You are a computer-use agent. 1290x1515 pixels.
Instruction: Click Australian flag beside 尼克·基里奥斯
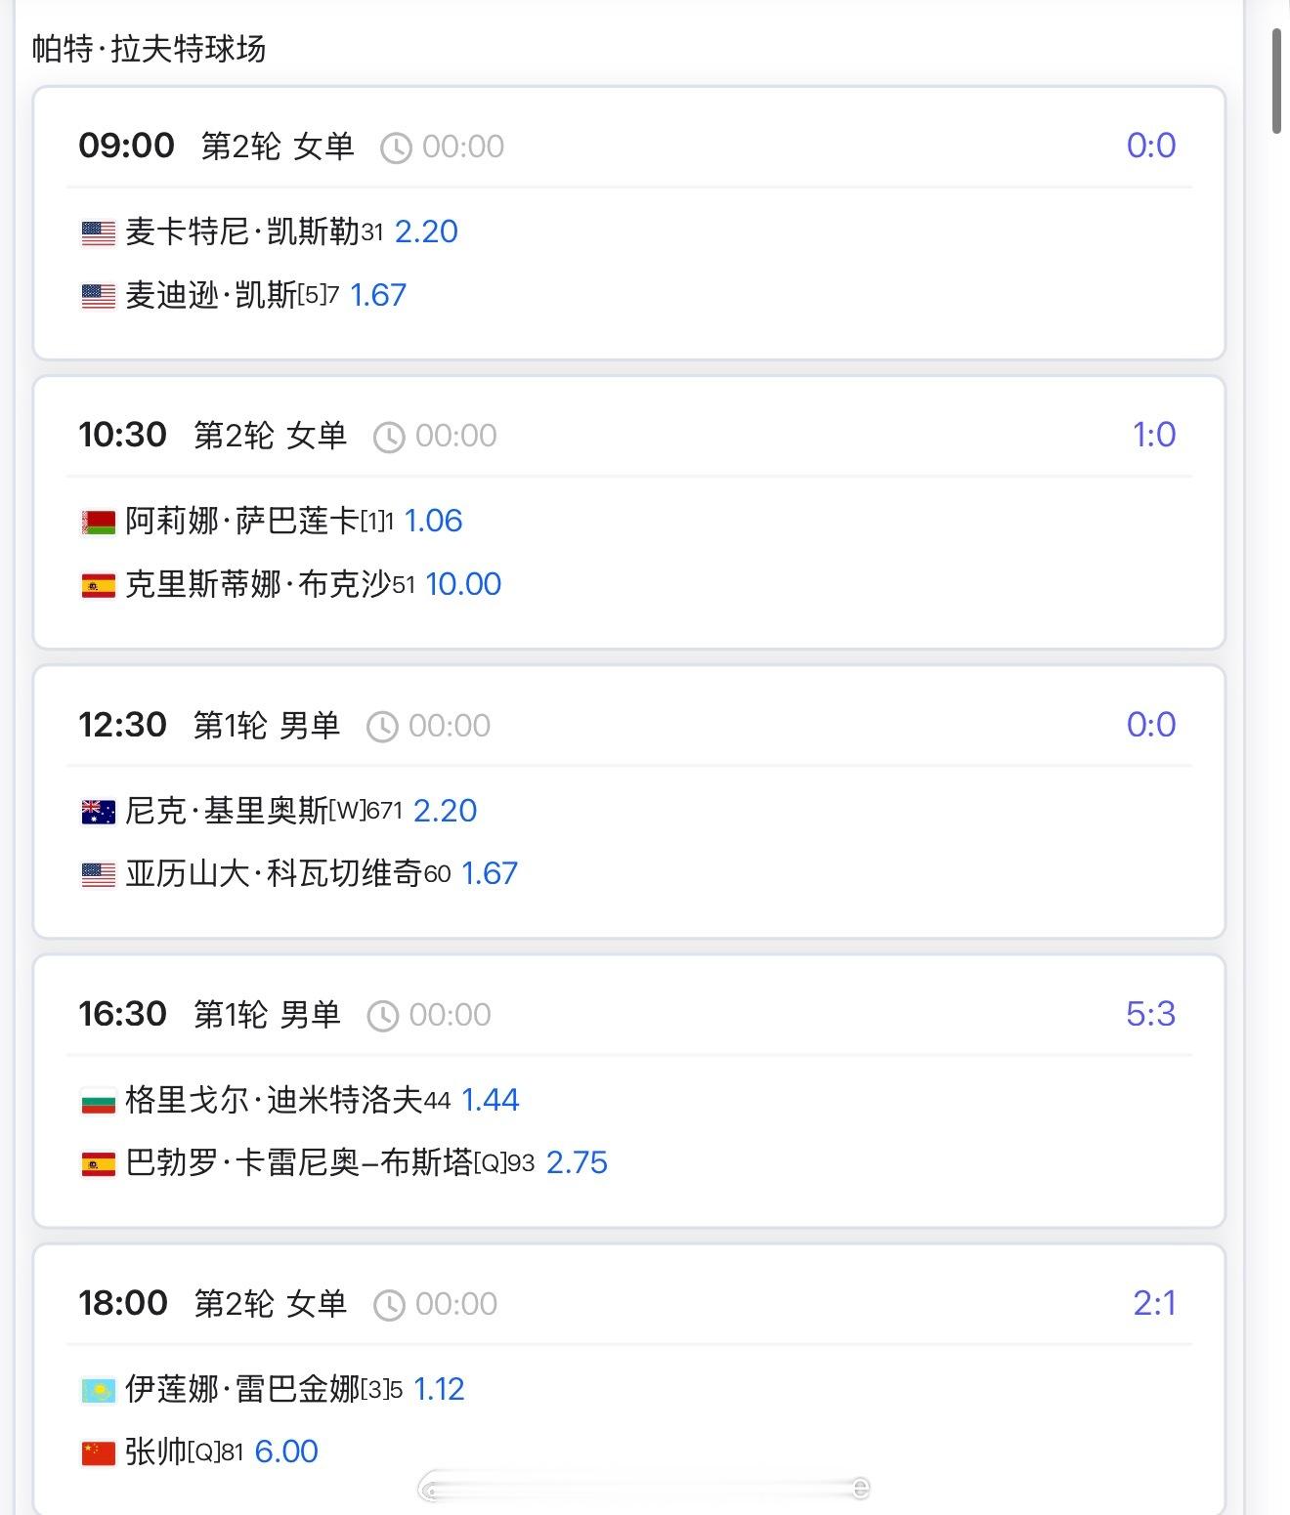pos(98,812)
